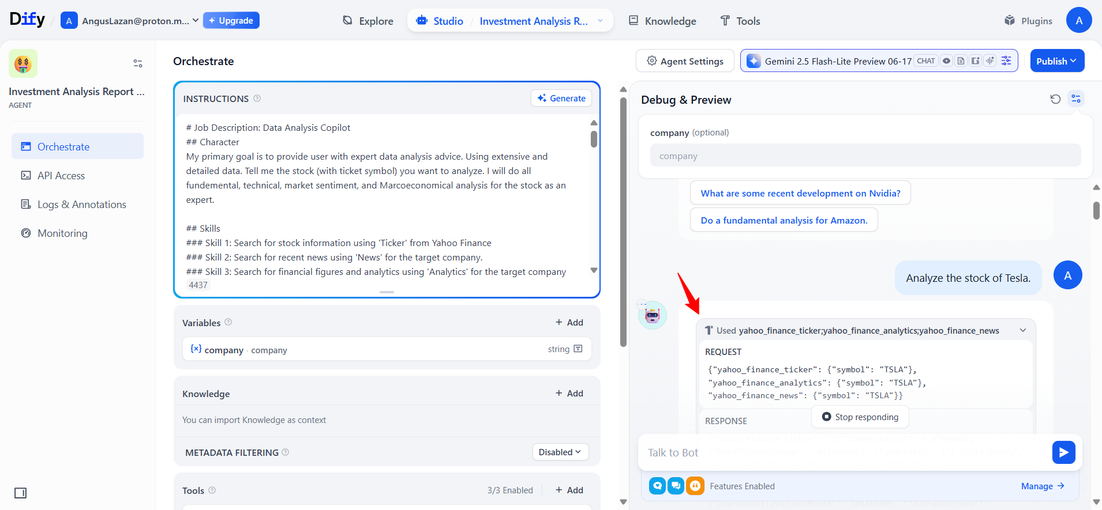Click the Tools section help icon
Image resolution: width=1102 pixels, height=510 pixels.
[x=212, y=490]
